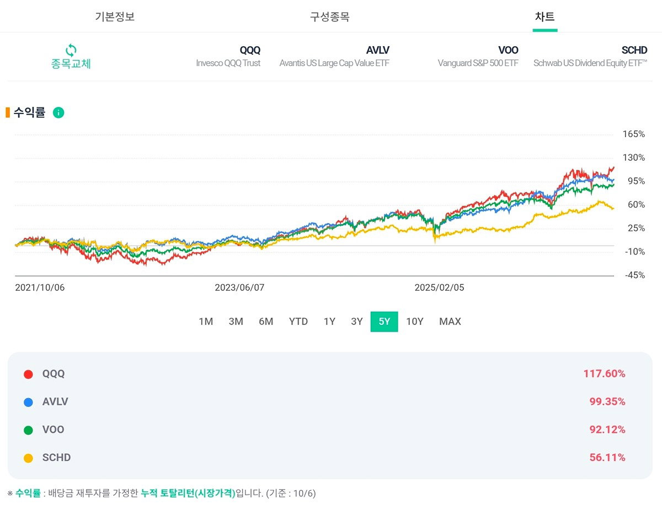Click the 56.11% return value
Image resolution: width=662 pixels, height=505 pixels.
pyautogui.click(x=607, y=458)
